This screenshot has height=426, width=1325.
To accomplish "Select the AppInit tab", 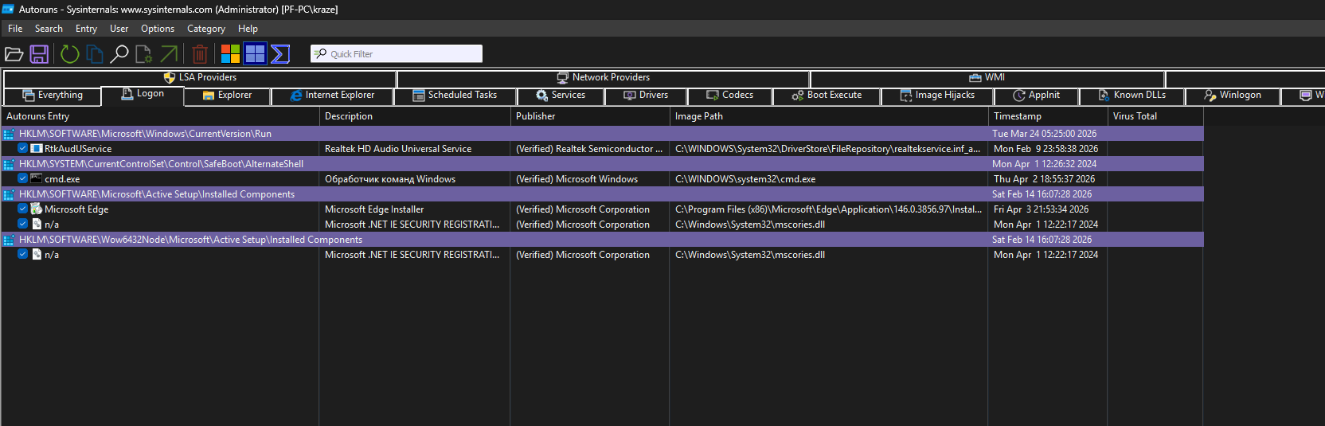I will tap(1037, 96).
